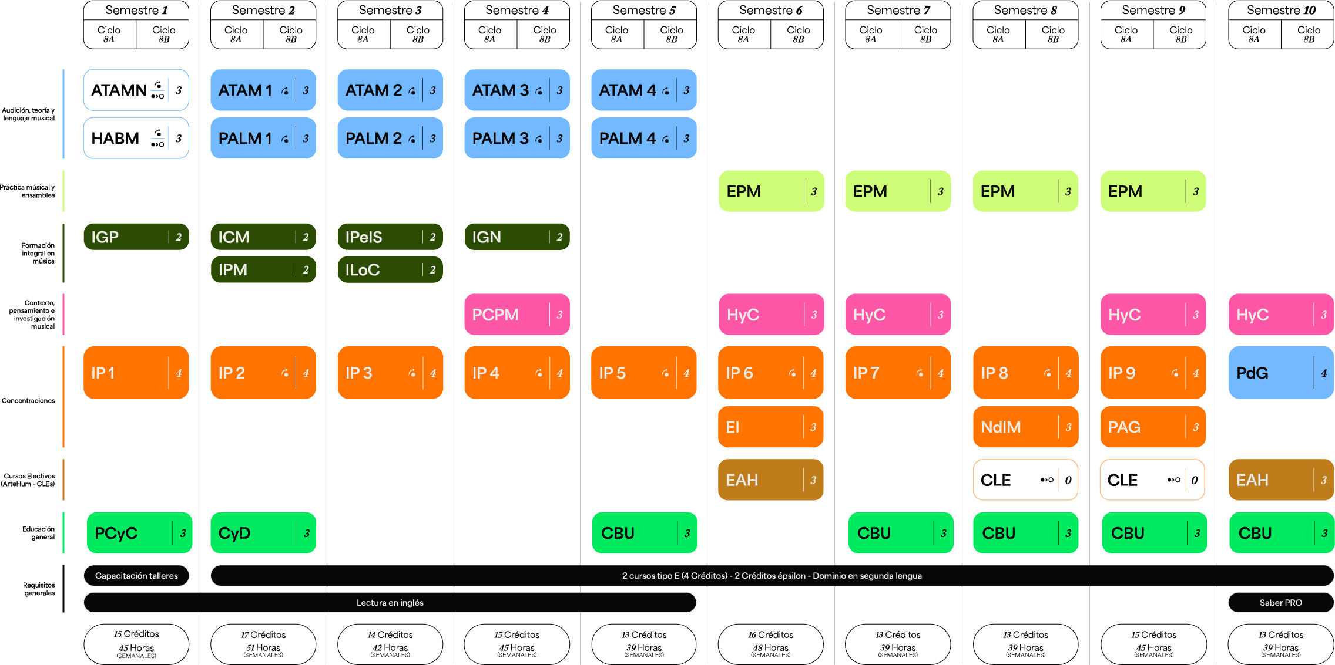The height and width of the screenshot is (665, 1335).
Task: Click the small icon on IP 7
Action: (x=920, y=373)
